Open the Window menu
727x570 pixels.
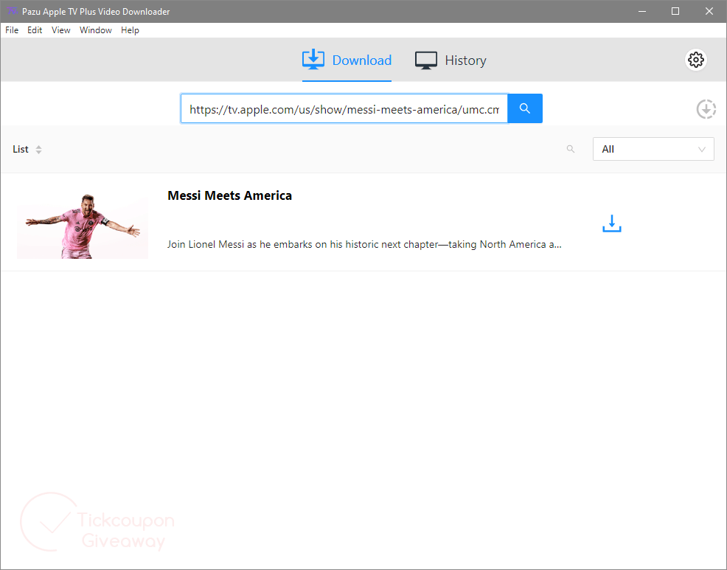coord(96,30)
